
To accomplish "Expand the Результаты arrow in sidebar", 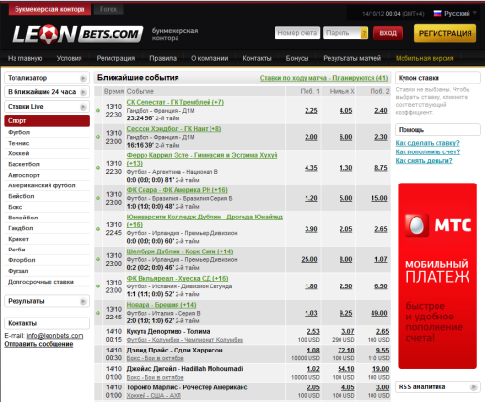I will coord(83,301).
